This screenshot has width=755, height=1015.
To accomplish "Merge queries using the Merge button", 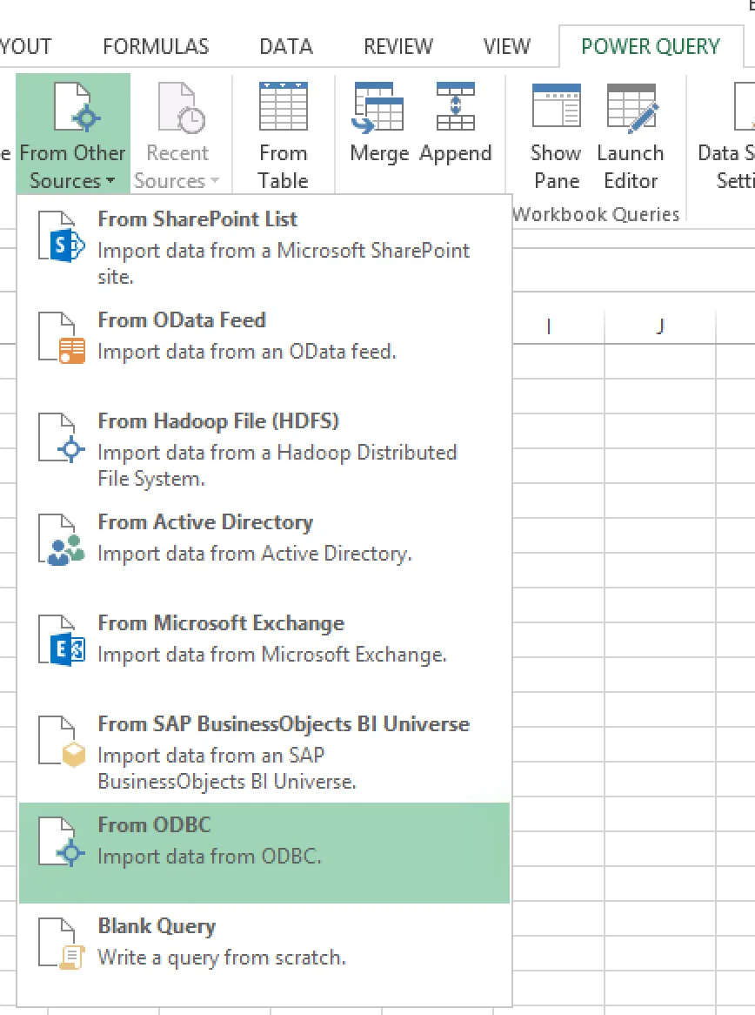I will (378, 123).
